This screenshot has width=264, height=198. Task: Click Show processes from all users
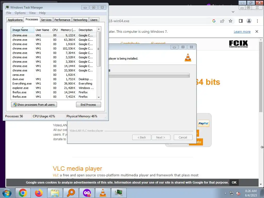[34, 105]
